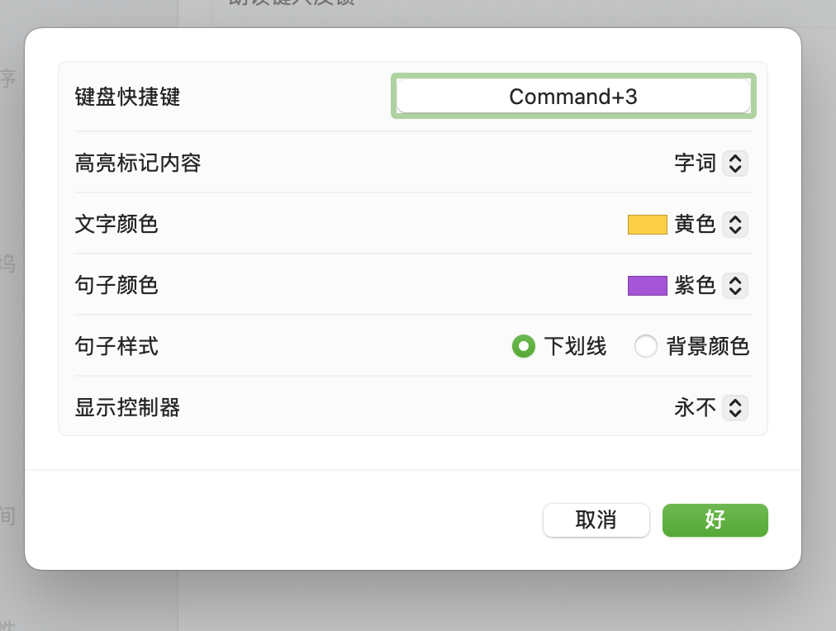
Task: Click the 句子样式 row label
Action: (116, 347)
